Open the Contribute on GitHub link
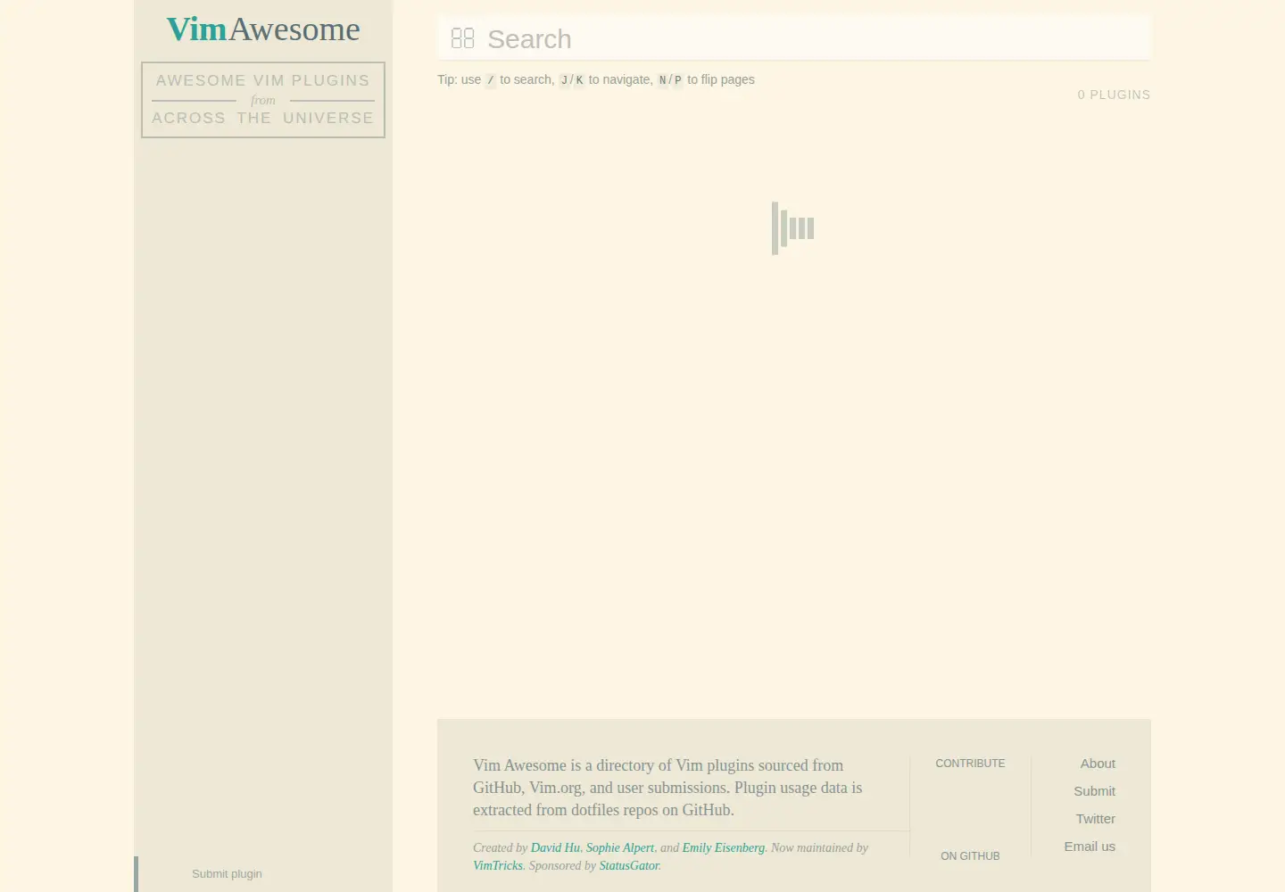Image resolution: width=1285 pixels, height=892 pixels. [x=970, y=810]
